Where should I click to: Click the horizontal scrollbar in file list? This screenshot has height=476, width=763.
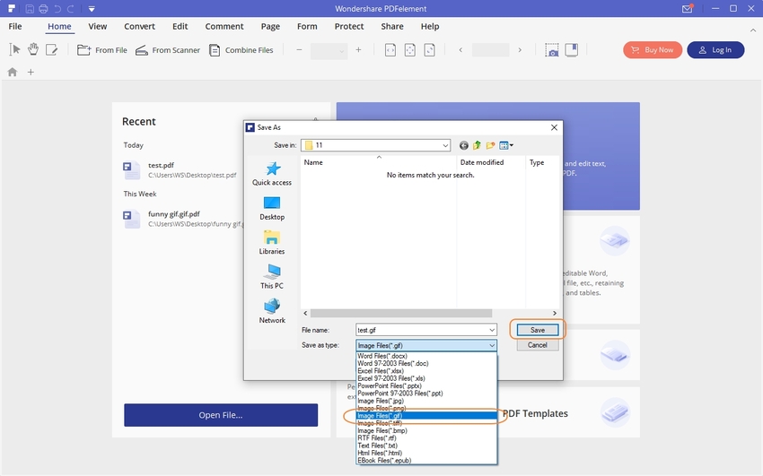(x=401, y=313)
